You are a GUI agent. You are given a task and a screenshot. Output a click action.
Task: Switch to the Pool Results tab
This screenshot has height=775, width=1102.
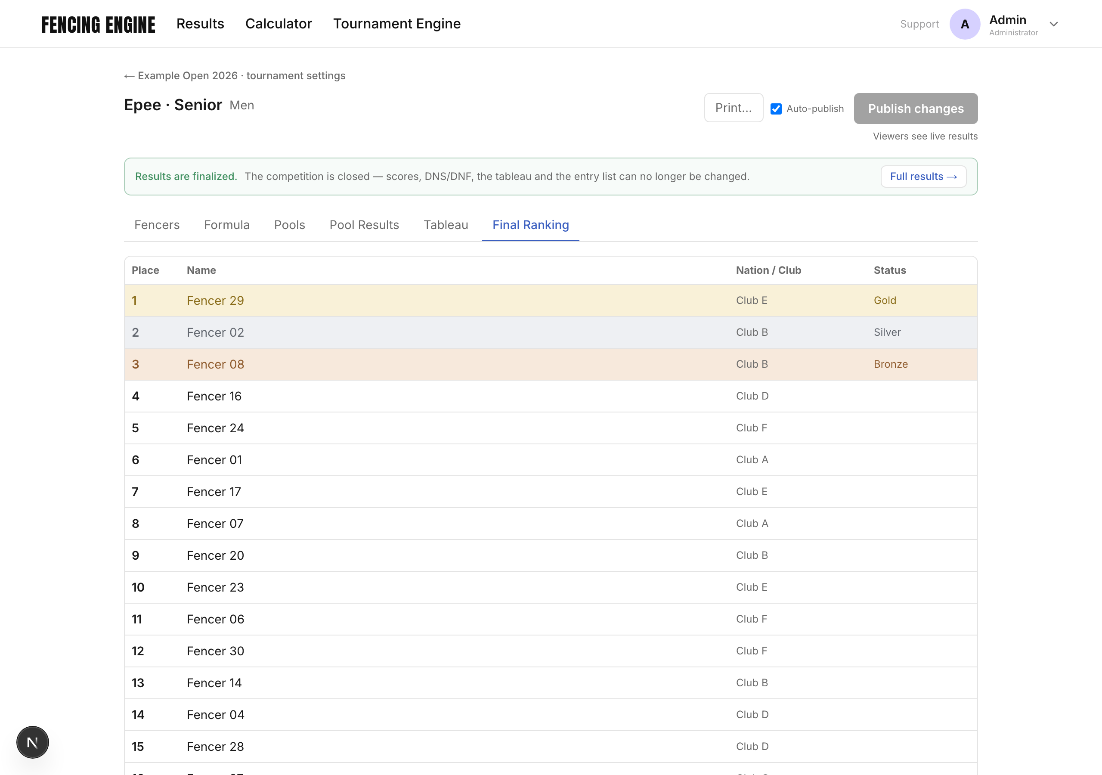(364, 225)
